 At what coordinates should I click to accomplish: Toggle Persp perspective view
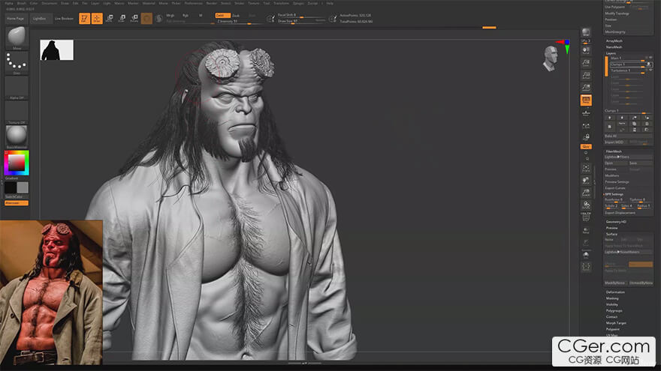(586, 100)
